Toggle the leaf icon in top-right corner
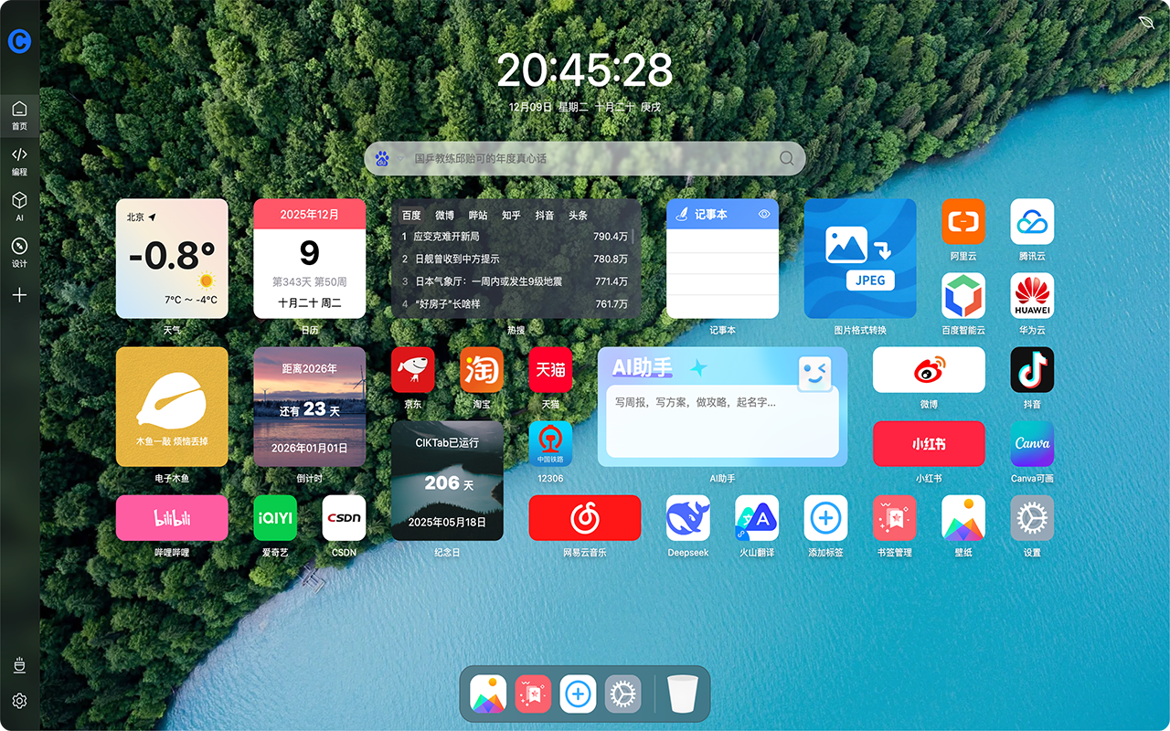 tap(1146, 22)
